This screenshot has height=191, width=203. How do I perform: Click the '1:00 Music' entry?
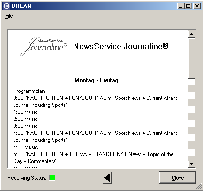click(x=25, y=112)
